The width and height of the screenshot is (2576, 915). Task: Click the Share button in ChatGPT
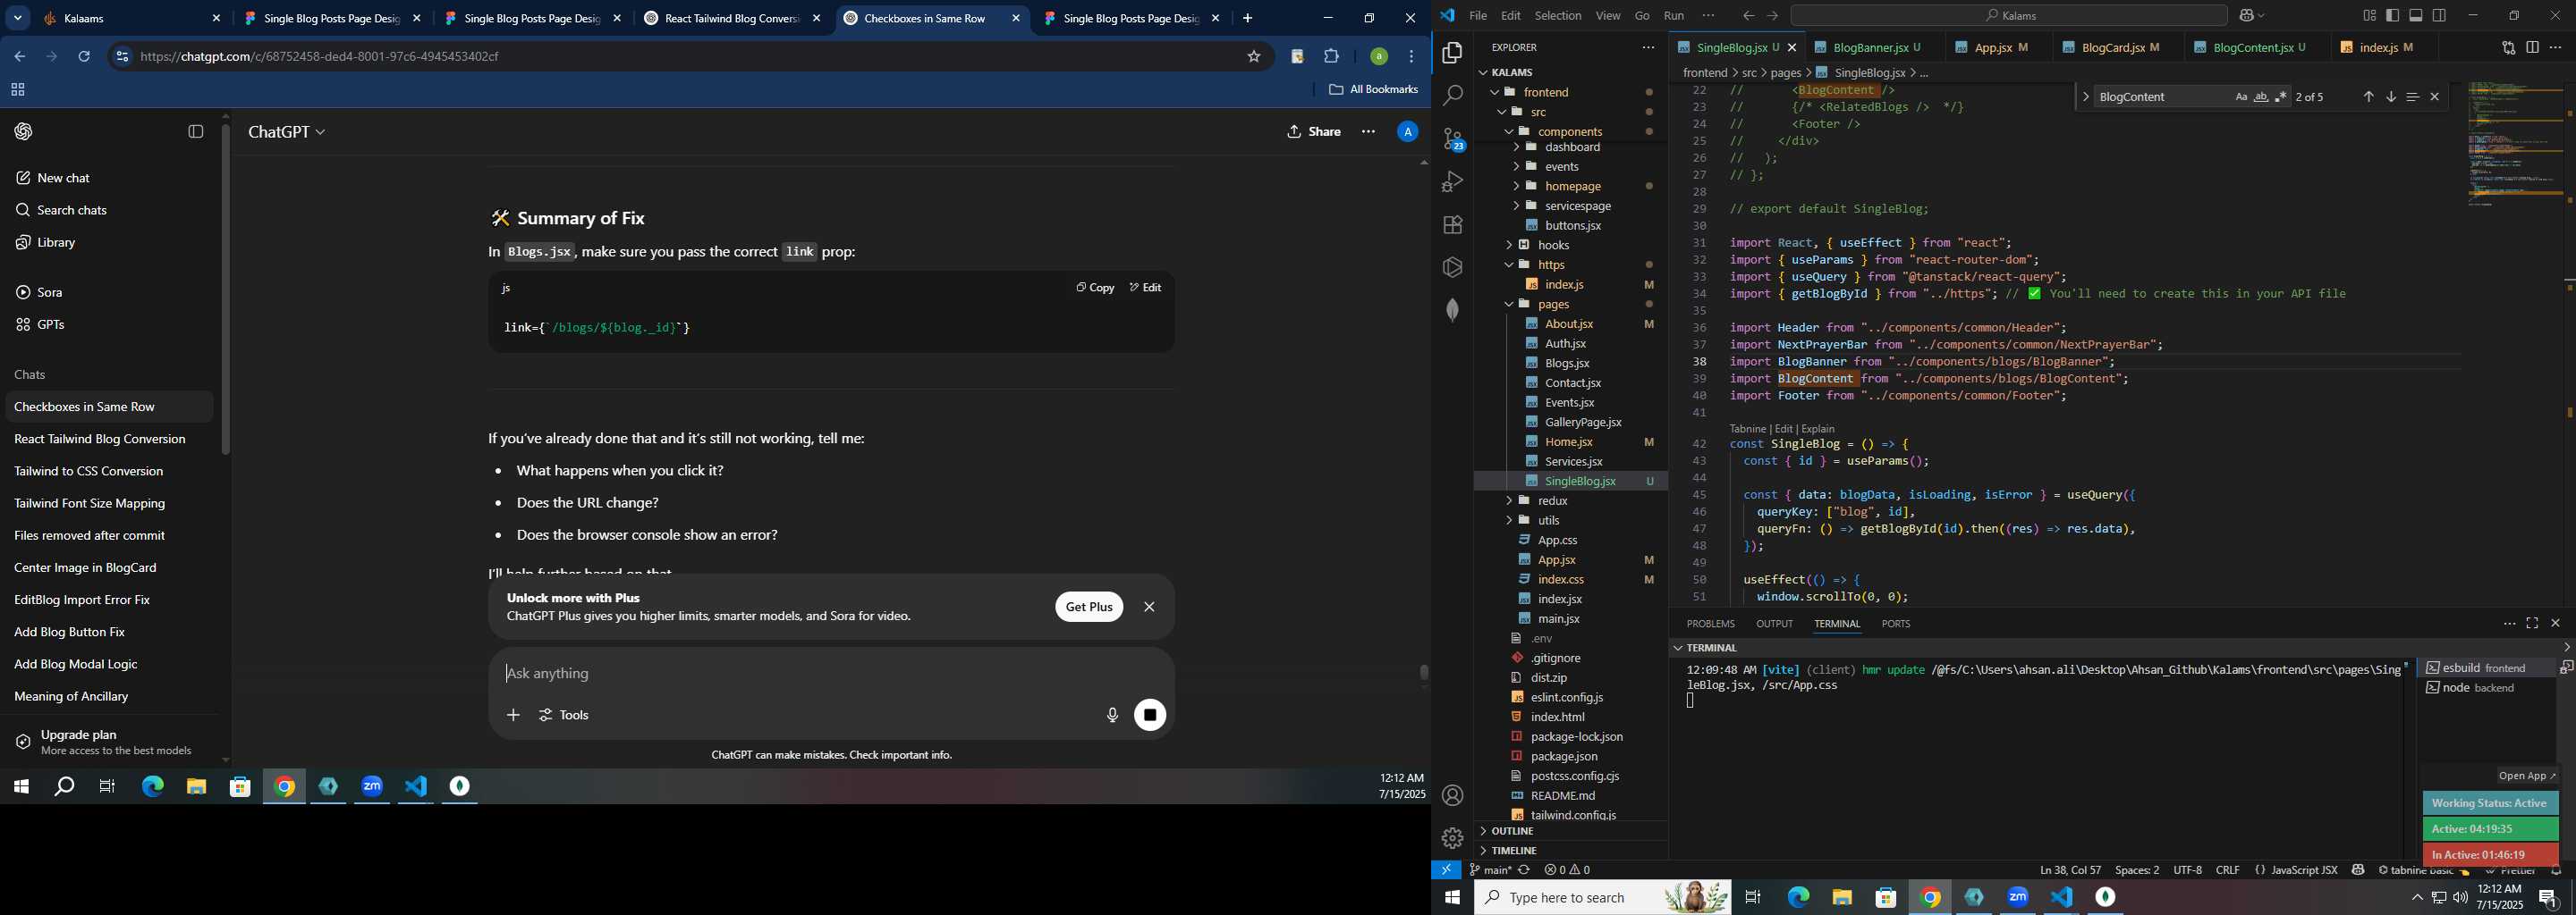[x=1314, y=132]
